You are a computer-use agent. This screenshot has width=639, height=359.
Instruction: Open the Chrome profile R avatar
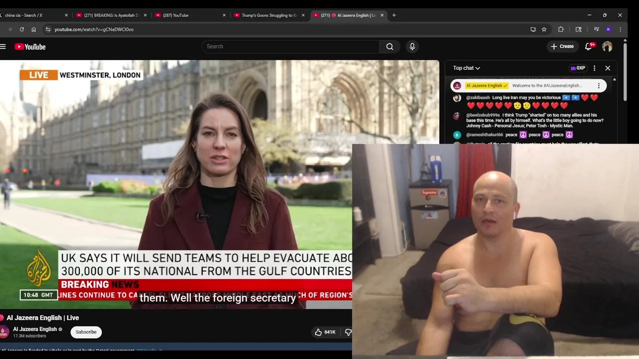pyautogui.click(x=608, y=29)
